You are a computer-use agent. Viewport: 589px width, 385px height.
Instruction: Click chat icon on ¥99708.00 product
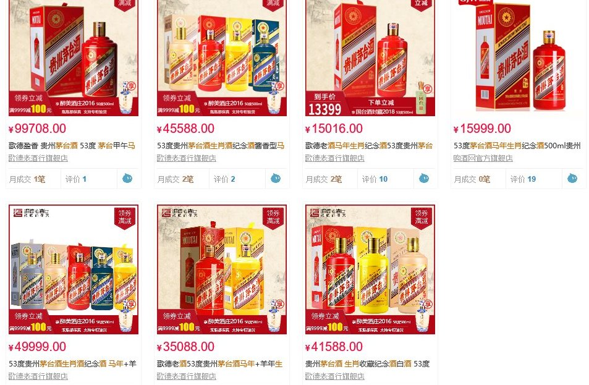(127, 179)
